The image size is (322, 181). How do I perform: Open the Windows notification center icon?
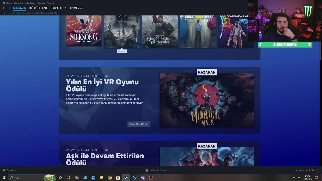(x=316, y=178)
